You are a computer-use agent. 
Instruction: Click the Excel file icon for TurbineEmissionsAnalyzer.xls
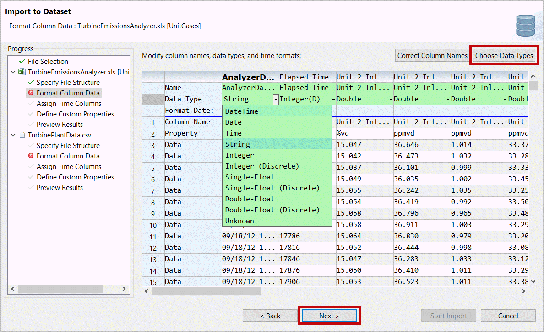pos(22,72)
